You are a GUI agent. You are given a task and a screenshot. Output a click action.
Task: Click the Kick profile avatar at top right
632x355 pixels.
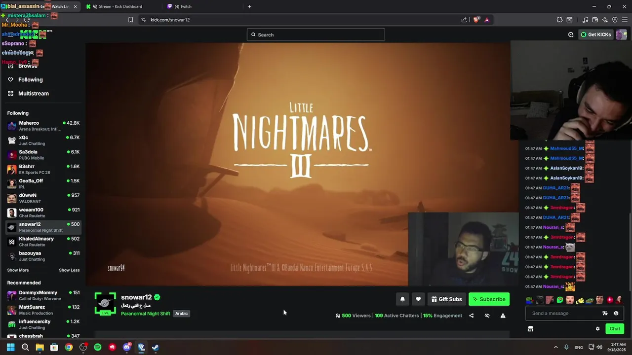(x=621, y=35)
